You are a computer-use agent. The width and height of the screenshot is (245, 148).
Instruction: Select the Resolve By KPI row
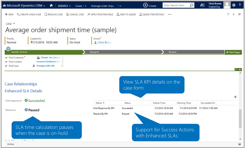coord(165,114)
